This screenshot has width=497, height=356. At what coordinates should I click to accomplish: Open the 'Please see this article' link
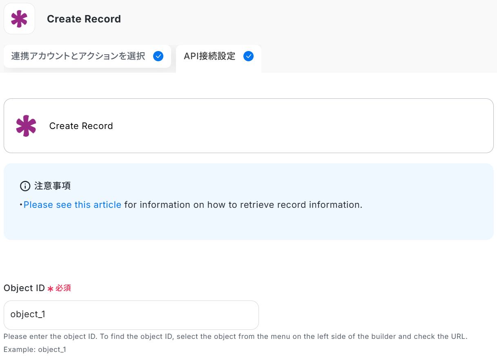click(x=72, y=205)
